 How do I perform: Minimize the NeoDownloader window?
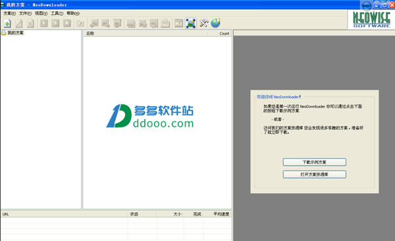click(377, 5)
